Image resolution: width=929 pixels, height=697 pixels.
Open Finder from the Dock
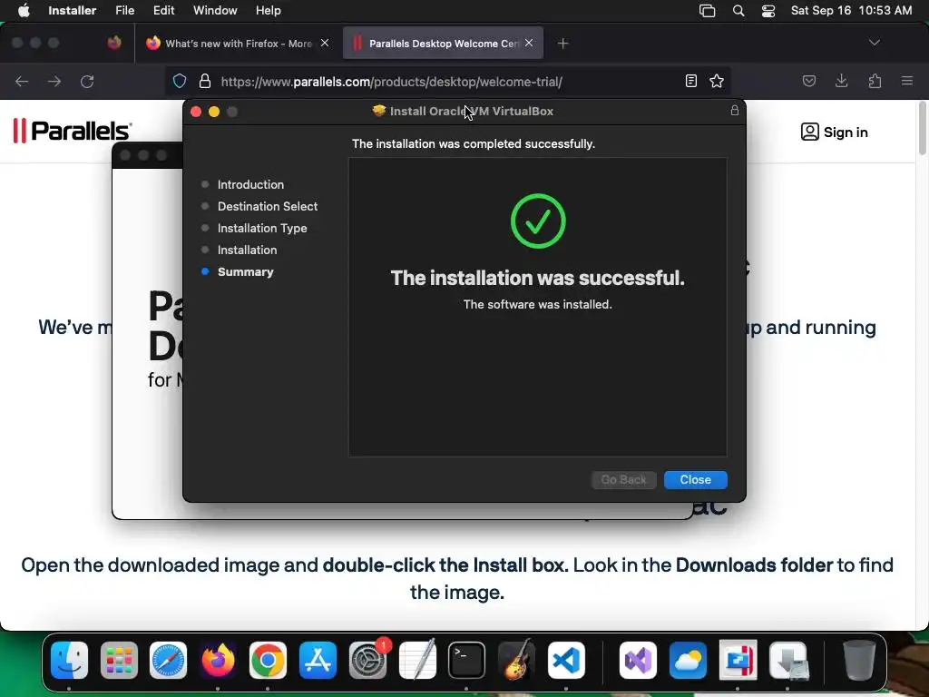(x=69, y=661)
